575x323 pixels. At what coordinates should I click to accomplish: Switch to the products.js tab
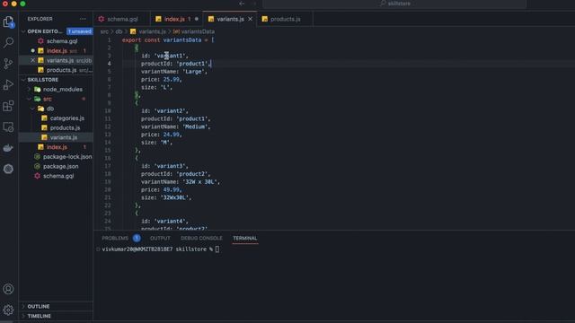[285, 19]
